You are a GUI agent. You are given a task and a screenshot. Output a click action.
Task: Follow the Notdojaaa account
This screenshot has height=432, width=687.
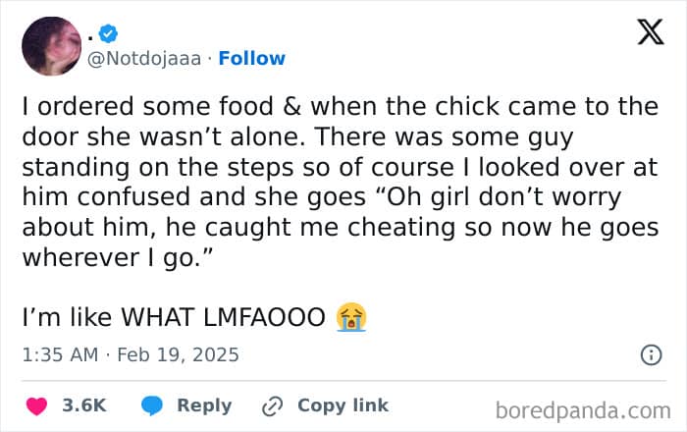tap(251, 58)
